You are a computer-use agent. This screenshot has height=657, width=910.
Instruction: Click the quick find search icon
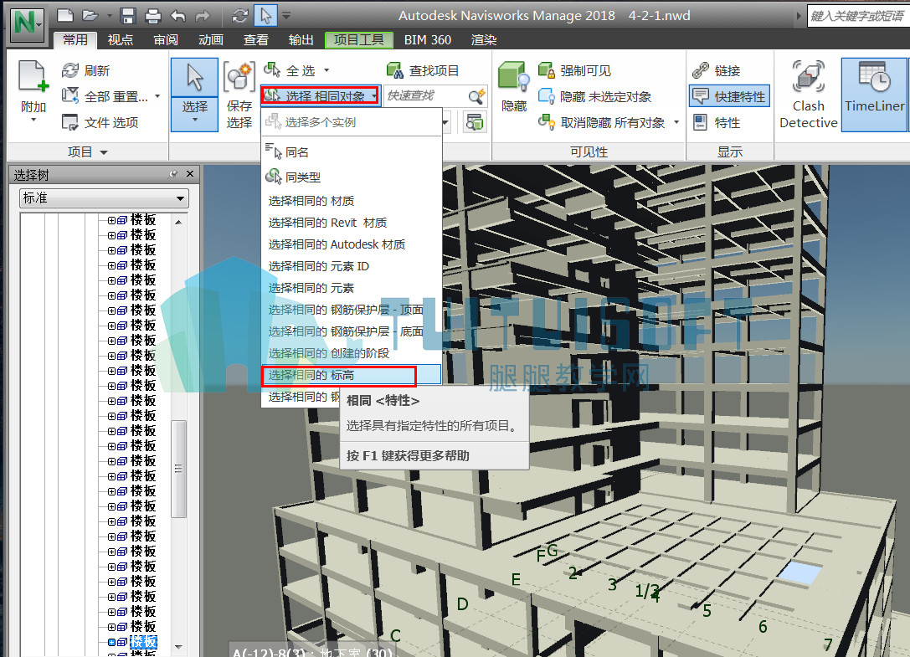pyautogui.click(x=476, y=95)
